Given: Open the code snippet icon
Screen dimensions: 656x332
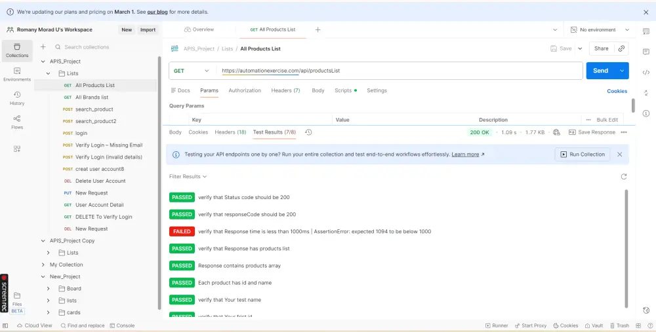Looking at the screenshot, I should click(x=646, y=72).
